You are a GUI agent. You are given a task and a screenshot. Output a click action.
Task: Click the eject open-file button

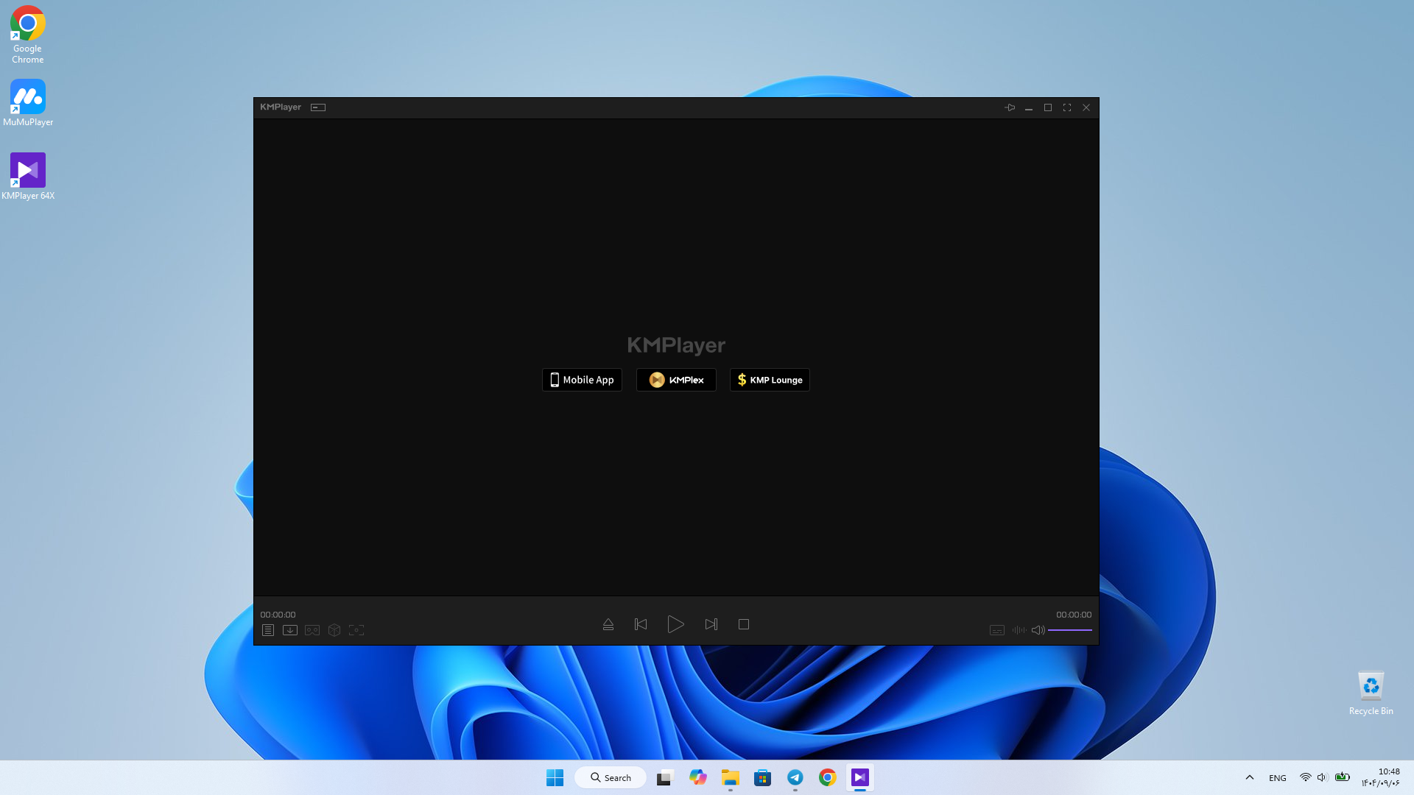pos(608,624)
